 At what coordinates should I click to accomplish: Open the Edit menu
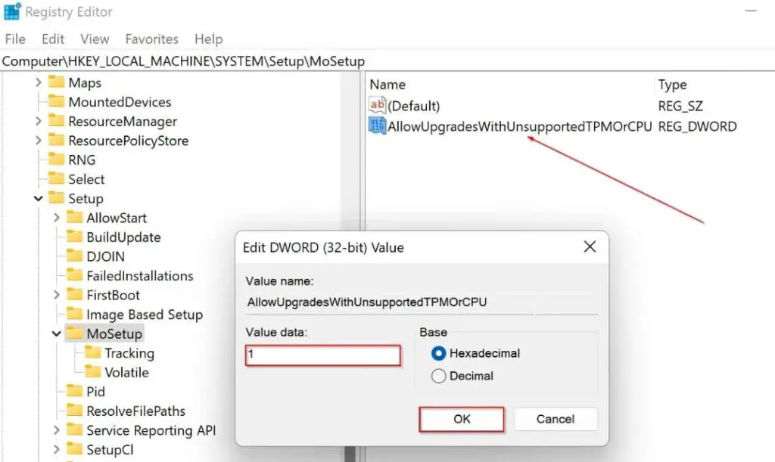tap(52, 39)
